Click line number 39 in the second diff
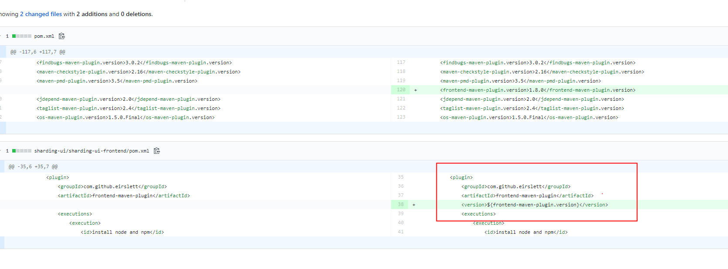 coord(401,213)
